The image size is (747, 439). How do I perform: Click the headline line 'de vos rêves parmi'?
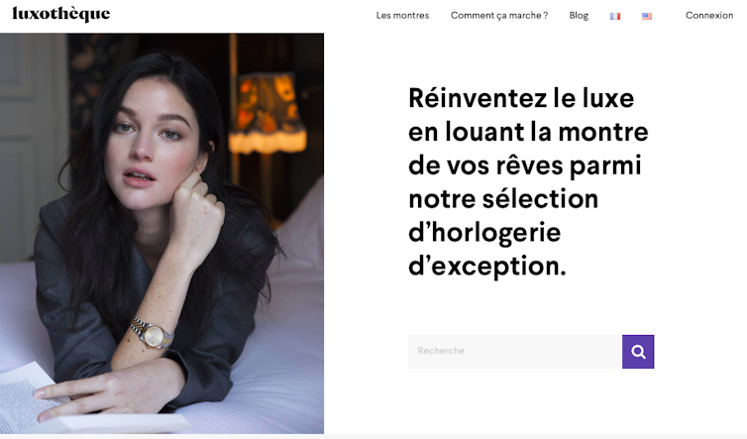click(524, 165)
